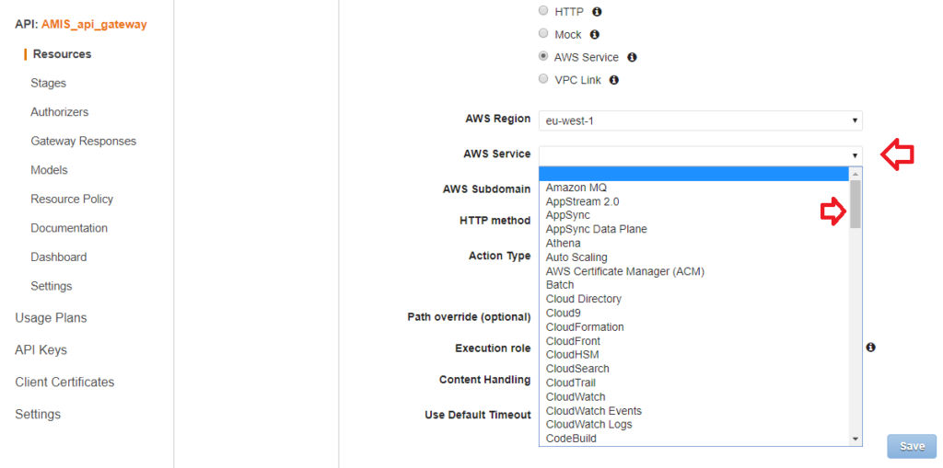Select the HTTP integration type radio

coord(543,12)
